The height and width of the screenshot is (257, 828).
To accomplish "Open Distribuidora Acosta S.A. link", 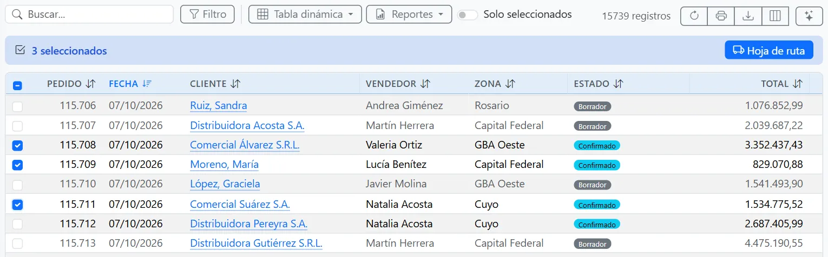I will click(x=247, y=125).
